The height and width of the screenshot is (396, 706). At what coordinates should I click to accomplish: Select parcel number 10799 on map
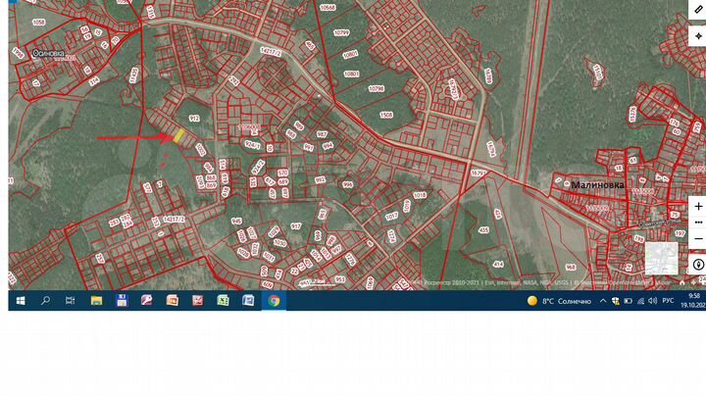(x=341, y=32)
